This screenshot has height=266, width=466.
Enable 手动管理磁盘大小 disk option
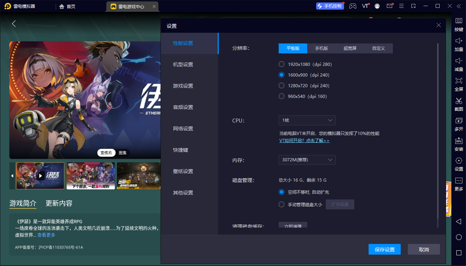tap(282, 204)
